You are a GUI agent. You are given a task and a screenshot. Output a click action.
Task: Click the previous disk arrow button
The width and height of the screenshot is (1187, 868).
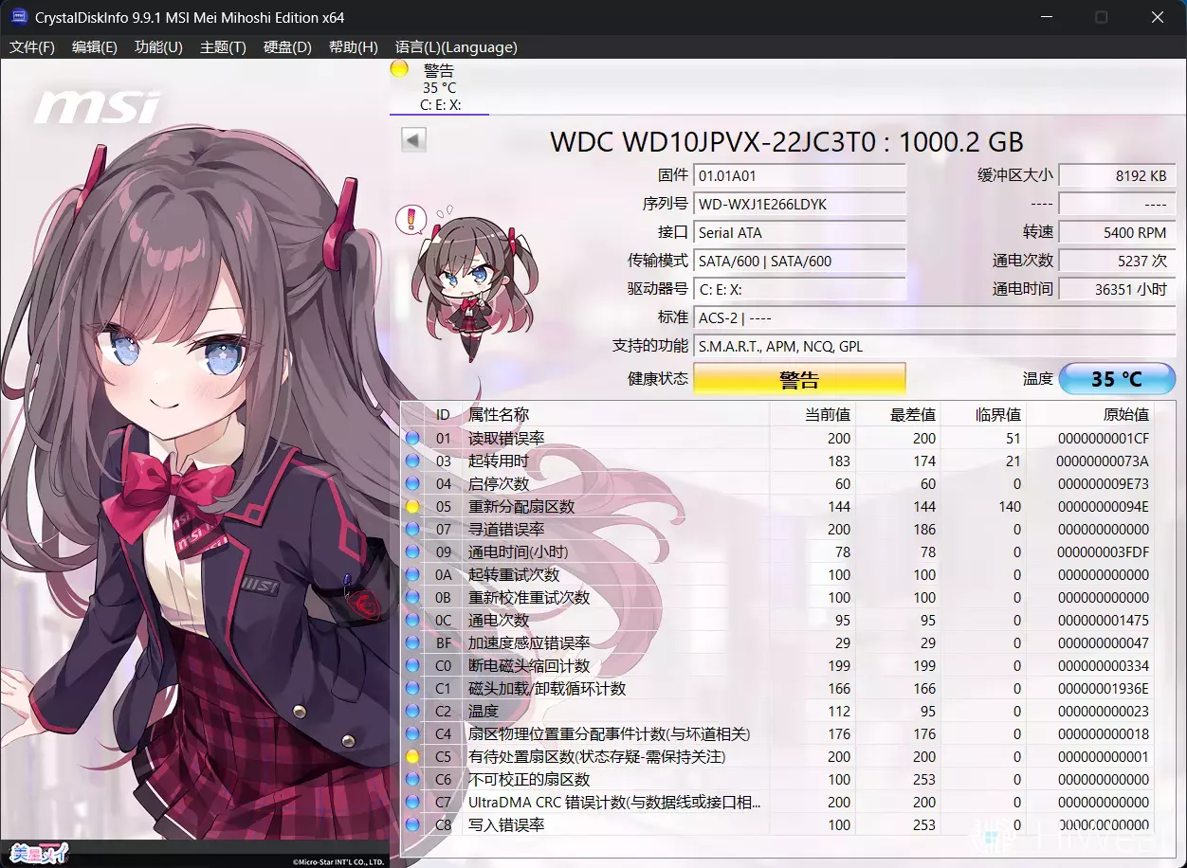tap(413, 140)
